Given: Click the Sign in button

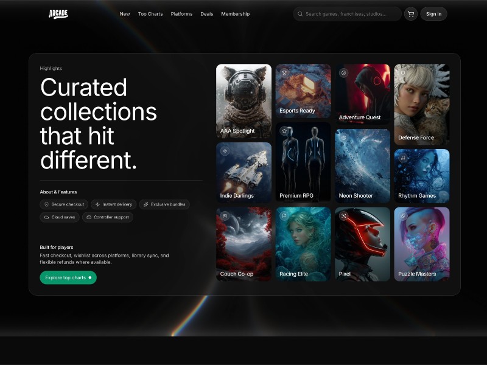Looking at the screenshot, I should 433,14.
